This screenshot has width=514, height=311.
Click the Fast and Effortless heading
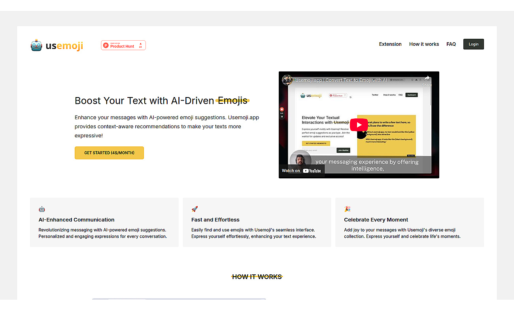(215, 220)
